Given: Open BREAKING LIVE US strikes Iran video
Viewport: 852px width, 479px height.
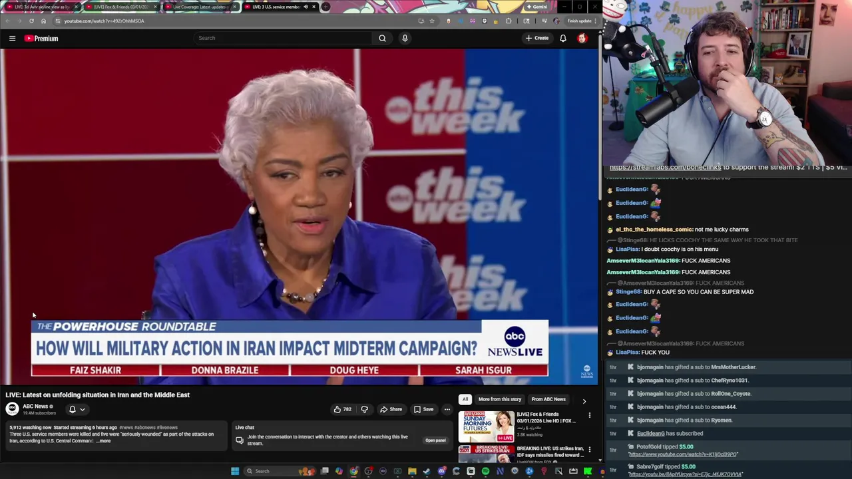Looking at the screenshot, I should [486, 454].
